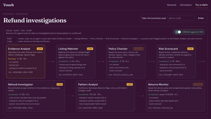Image resolution: width=211 pixels, height=119 pixels.
Task: Click 'answer received for the score review' line
Action: click(24, 104)
